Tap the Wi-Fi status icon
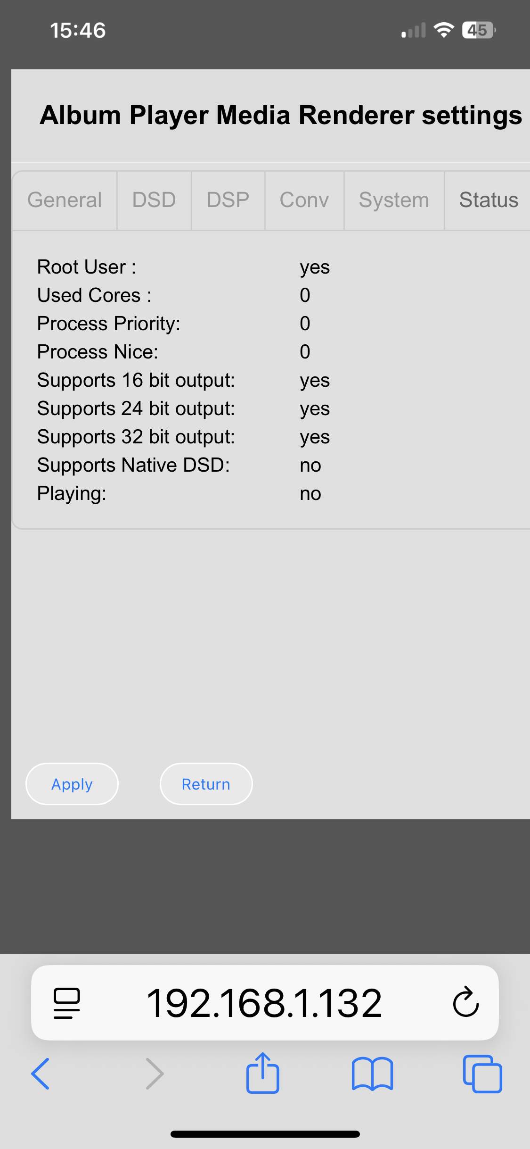The height and width of the screenshot is (1149, 530). pyautogui.click(x=443, y=31)
